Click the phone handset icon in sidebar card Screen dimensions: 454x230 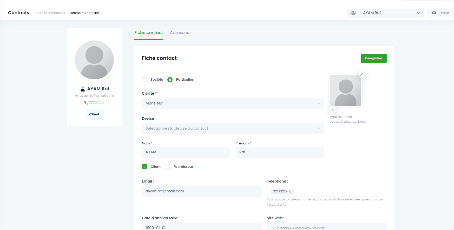(x=86, y=102)
